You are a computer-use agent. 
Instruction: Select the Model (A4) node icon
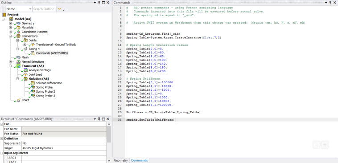(x=12, y=19)
